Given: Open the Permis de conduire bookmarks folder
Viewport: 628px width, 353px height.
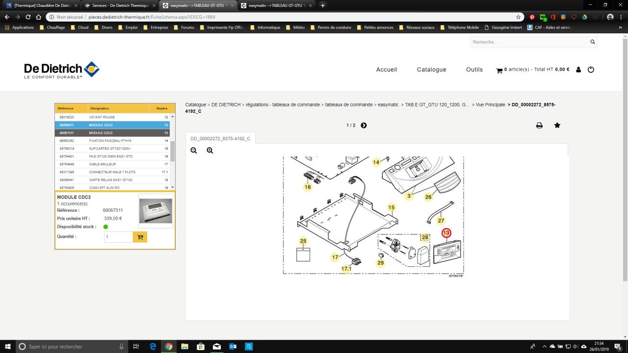Looking at the screenshot, I should point(331,27).
